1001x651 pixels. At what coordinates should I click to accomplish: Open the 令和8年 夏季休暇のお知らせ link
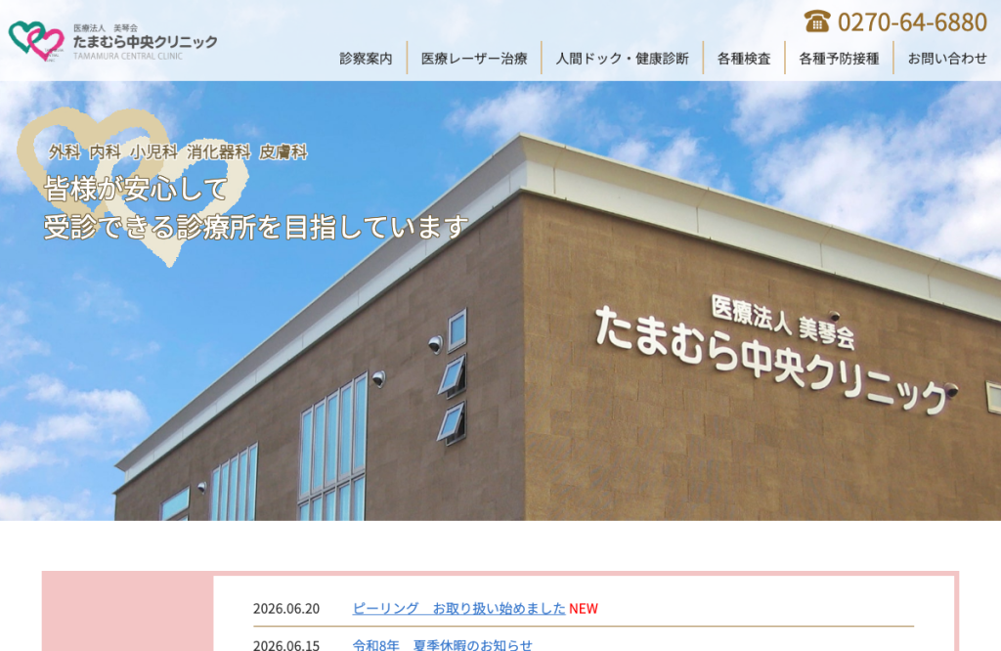click(x=443, y=644)
